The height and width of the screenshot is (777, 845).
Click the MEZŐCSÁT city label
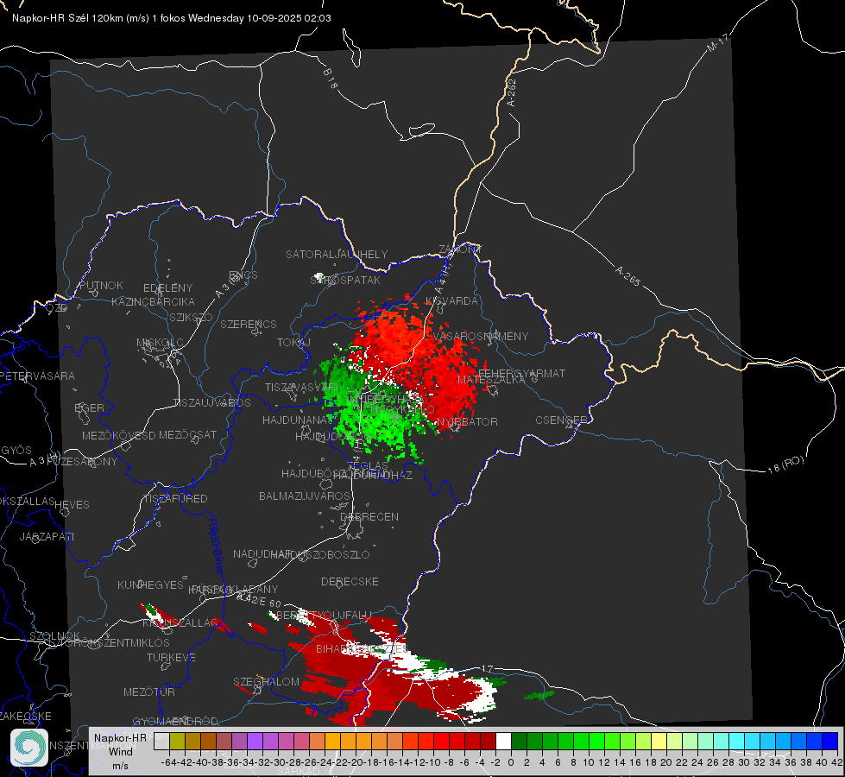pos(187,434)
